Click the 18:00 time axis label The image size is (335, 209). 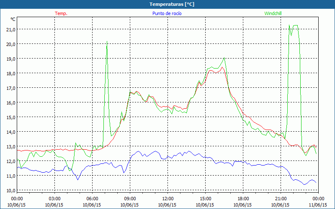point(243,199)
